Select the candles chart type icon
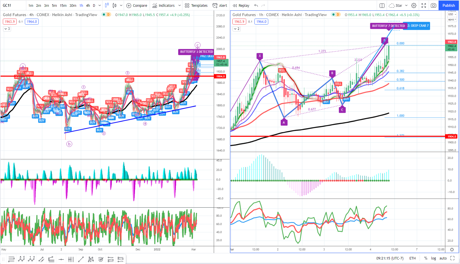The height and width of the screenshot is (264, 460). [x=114, y=5]
